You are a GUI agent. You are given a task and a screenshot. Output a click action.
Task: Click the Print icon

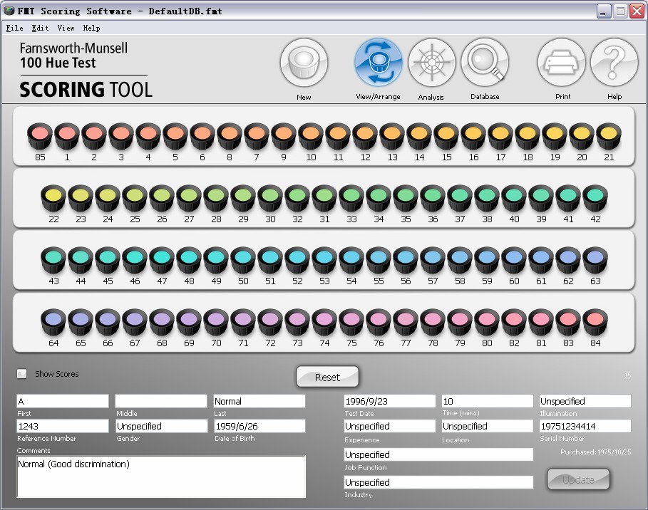562,63
